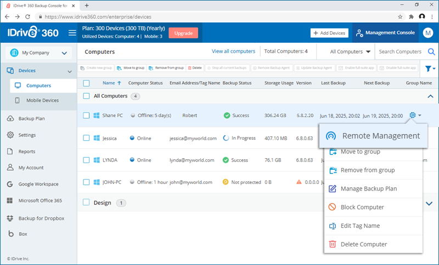The image size is (439, 265).
Task: Select the Jessica checkbox
Action: (x=86, y=138)
